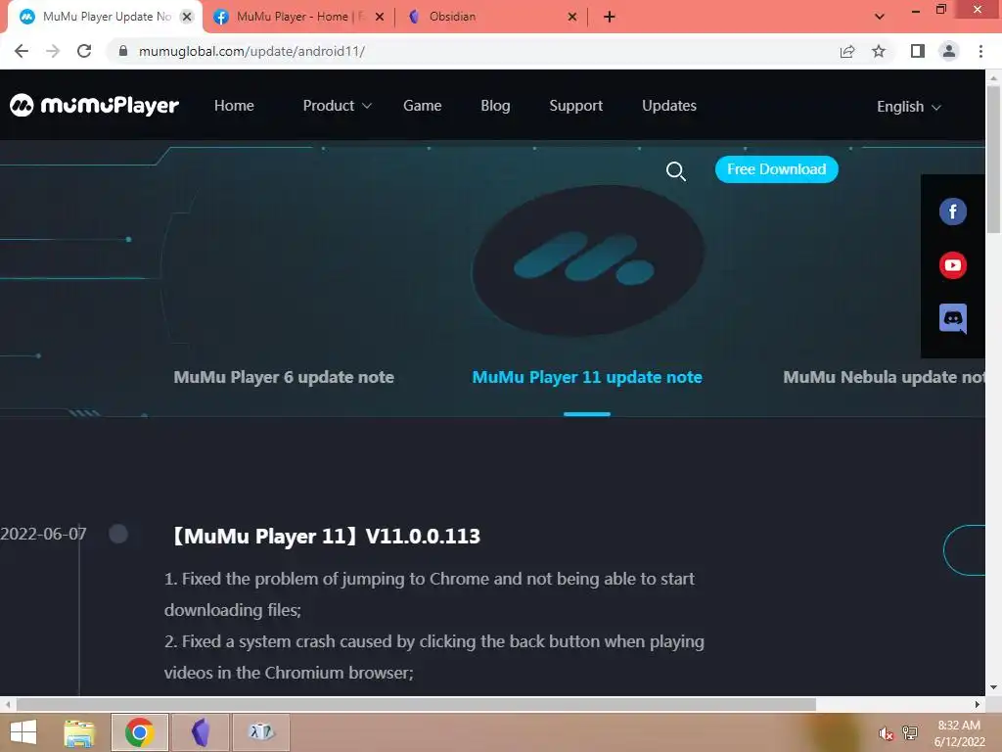Open MuMu Discord server icon

pyautogui.click(x=952, y=318)
